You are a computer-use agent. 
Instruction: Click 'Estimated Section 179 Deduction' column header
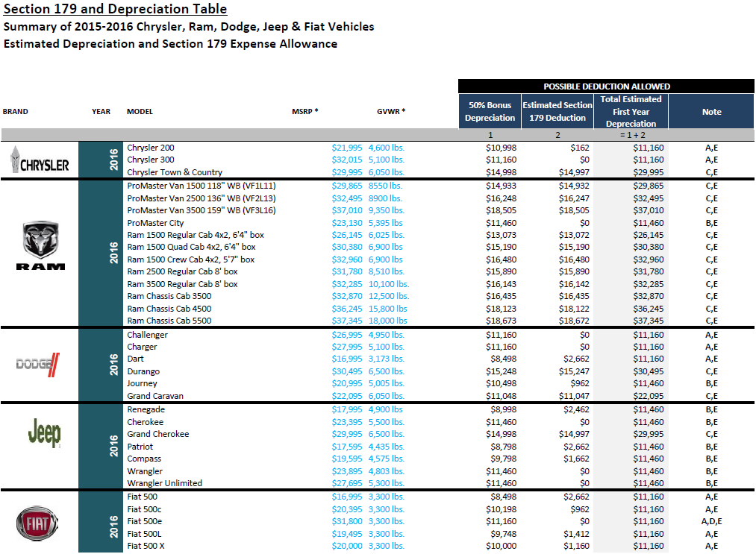(x=557, y=111)
